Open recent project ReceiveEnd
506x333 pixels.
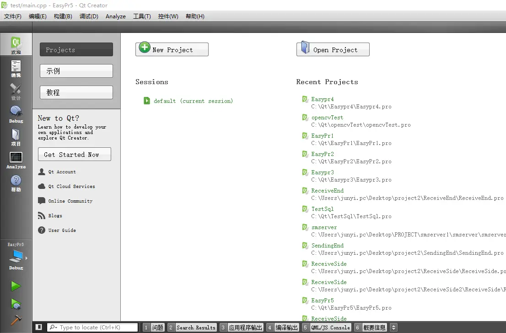[327, 190]
